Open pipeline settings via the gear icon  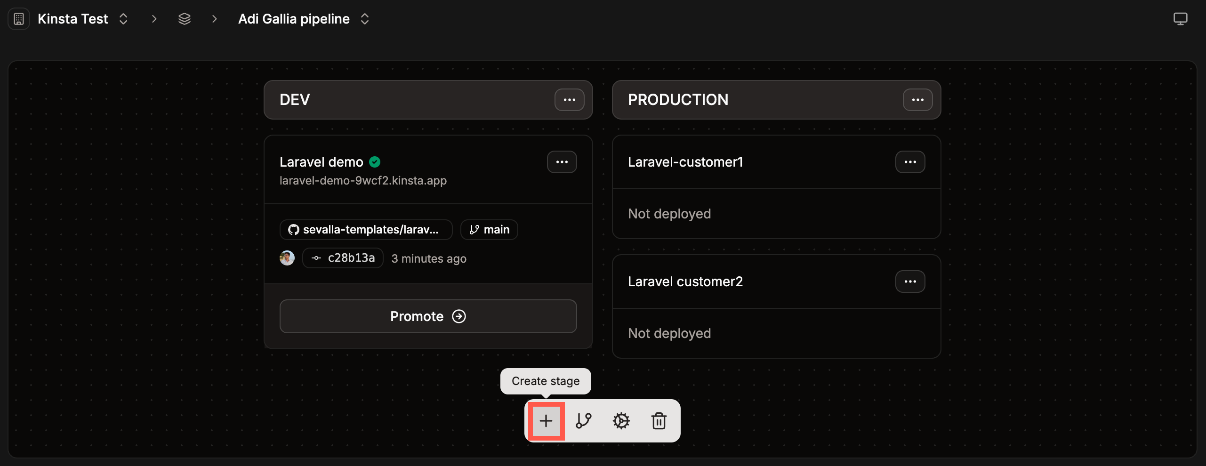coord(621,421)
